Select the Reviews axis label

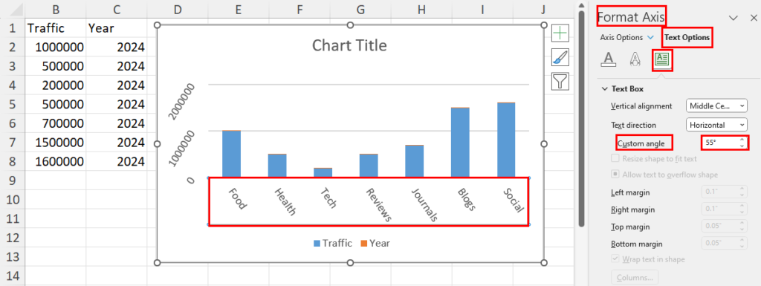(x=378, y=204)
